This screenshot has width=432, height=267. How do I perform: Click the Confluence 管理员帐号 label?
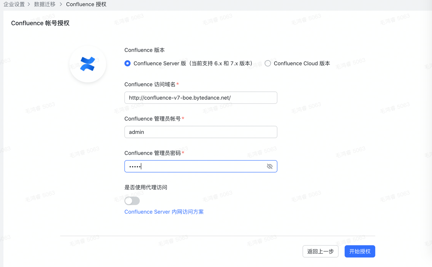[153, 119]
